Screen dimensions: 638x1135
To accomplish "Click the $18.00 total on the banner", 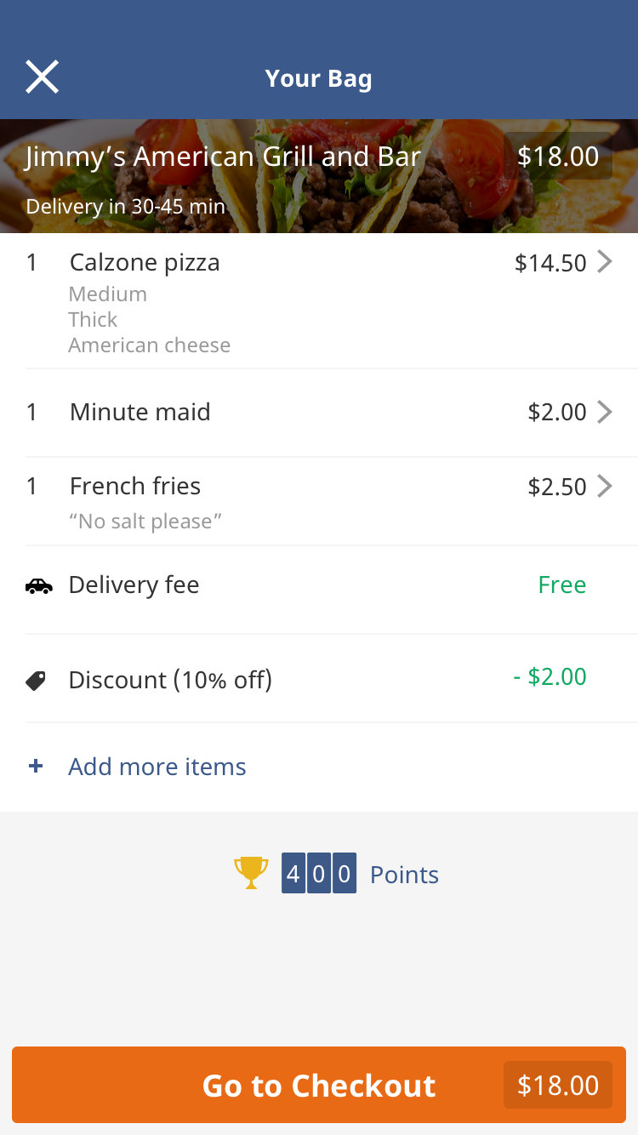I will pos(558,157).
